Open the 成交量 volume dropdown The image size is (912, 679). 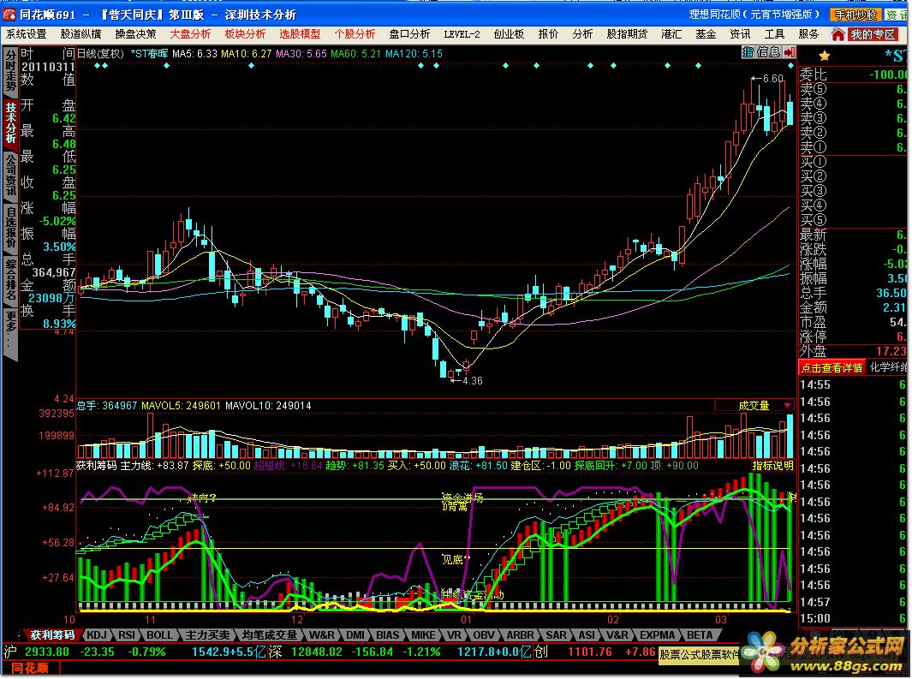[x=754, y=405]
